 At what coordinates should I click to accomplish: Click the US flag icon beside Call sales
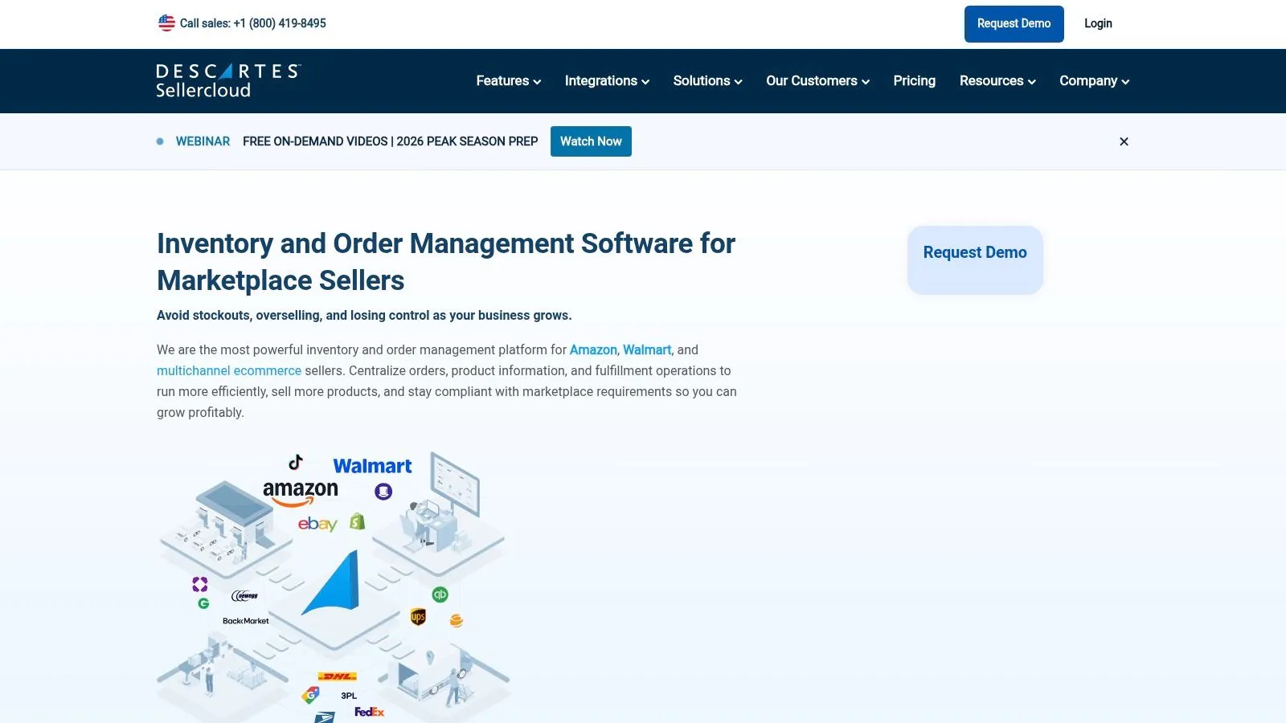(166, 23)
